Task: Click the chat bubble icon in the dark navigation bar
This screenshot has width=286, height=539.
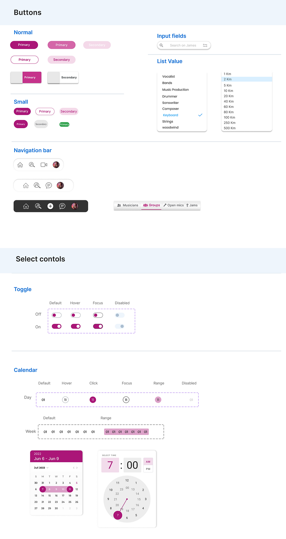Action: [x=62, y=206]
